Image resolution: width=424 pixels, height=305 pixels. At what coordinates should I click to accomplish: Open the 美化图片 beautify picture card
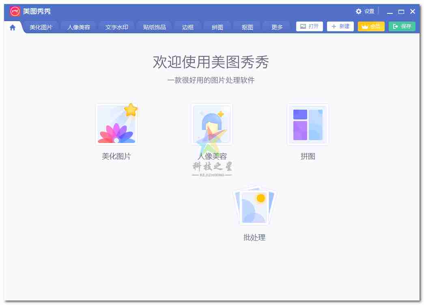point(117,124)
